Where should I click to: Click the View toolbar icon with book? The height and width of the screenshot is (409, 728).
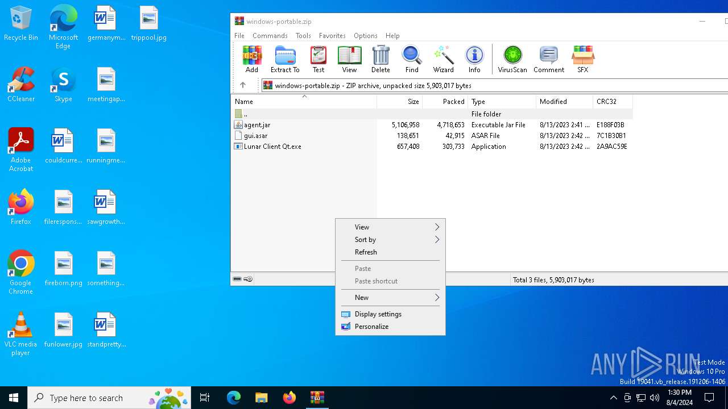coord(349,59)
